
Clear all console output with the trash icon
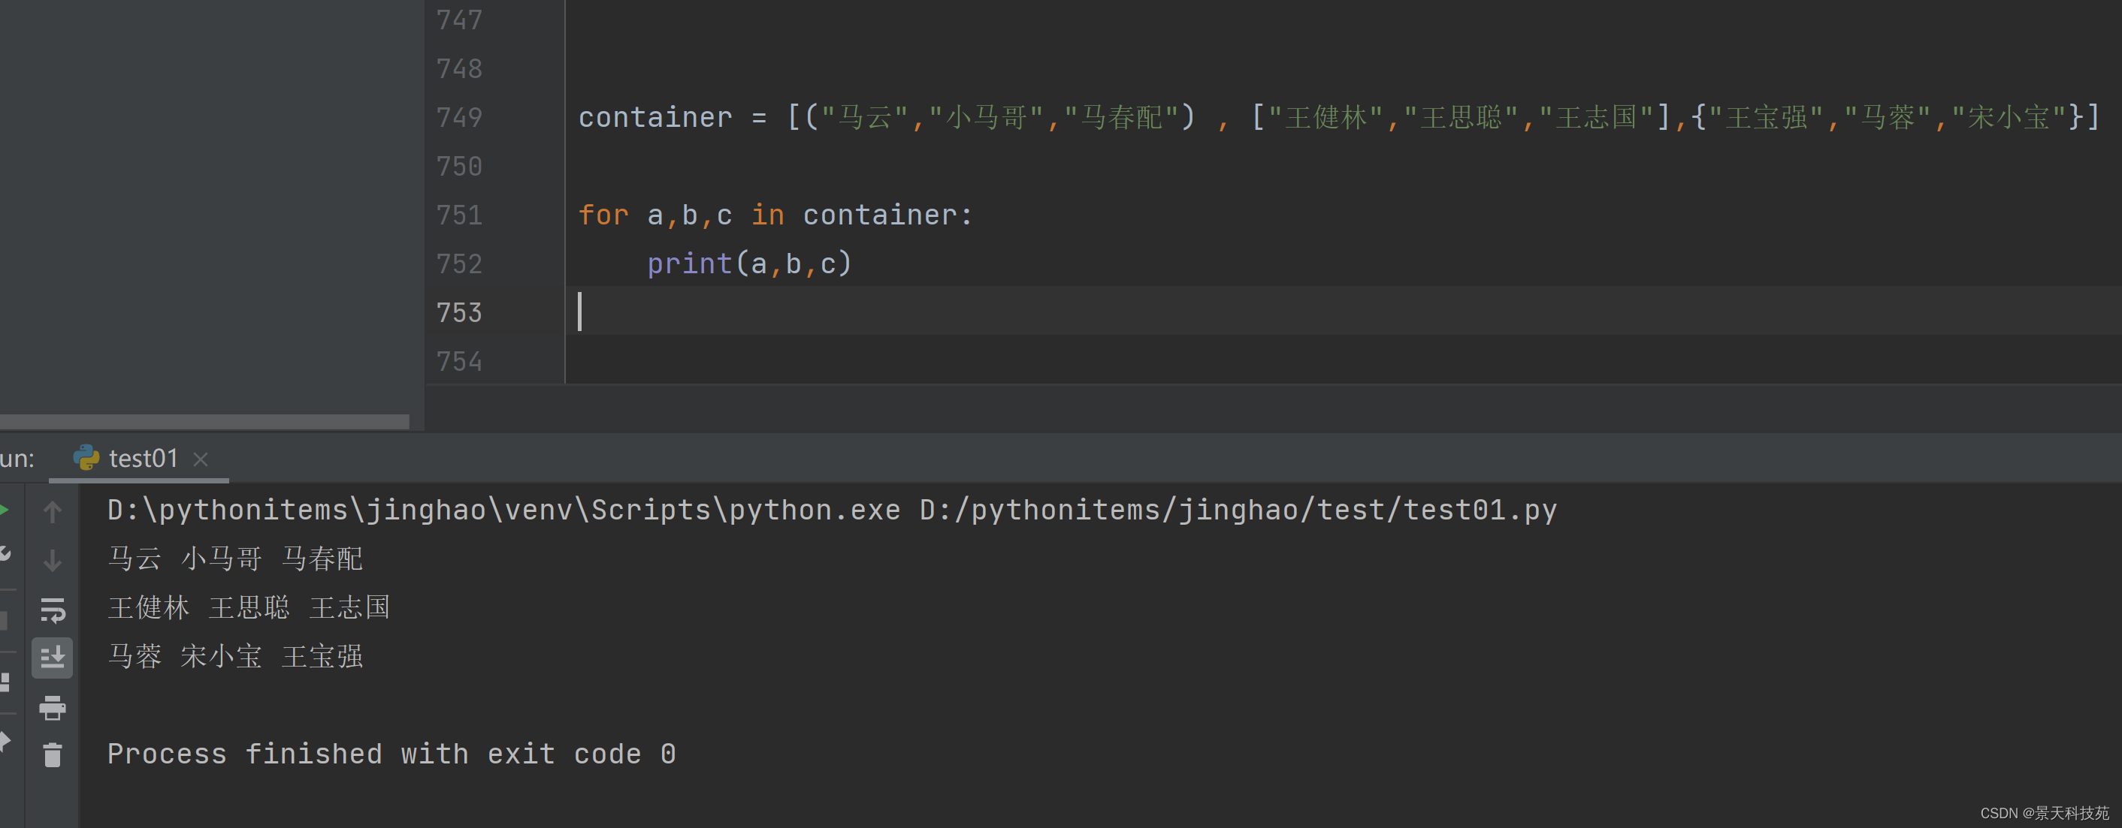(x=52, y=754)
